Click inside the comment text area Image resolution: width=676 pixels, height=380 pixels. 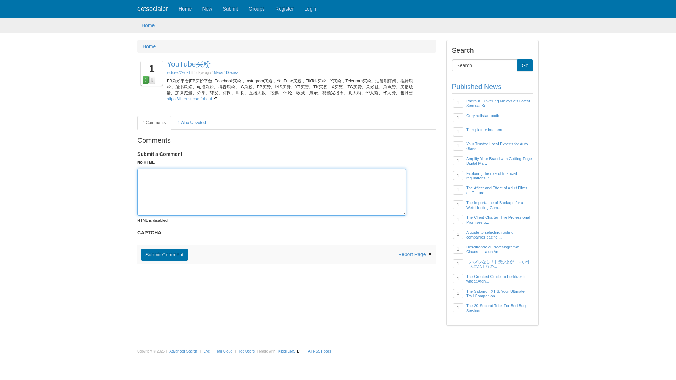[271, 192]
